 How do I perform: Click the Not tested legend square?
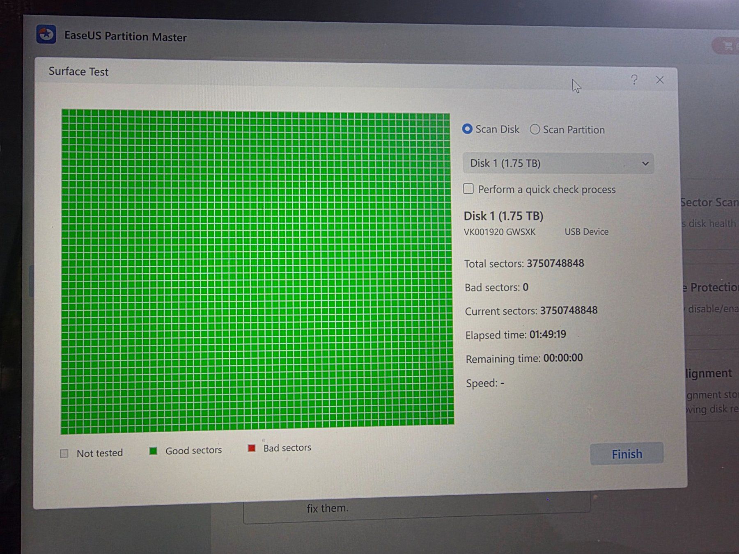(x=64, y=453)
